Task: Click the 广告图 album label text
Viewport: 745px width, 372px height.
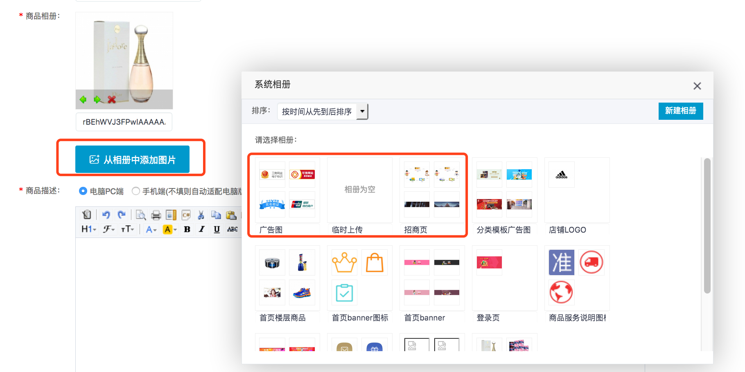Action: 271,230
